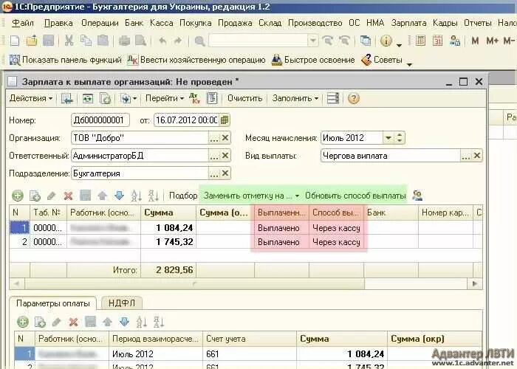Clear the Подразделение field with X

click(x=225, y=173)
